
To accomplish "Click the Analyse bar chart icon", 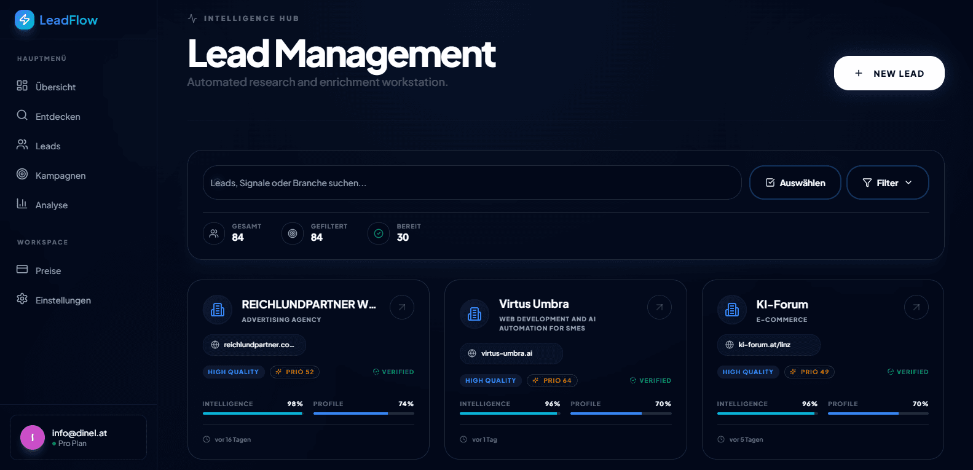I will pos(22,203).
